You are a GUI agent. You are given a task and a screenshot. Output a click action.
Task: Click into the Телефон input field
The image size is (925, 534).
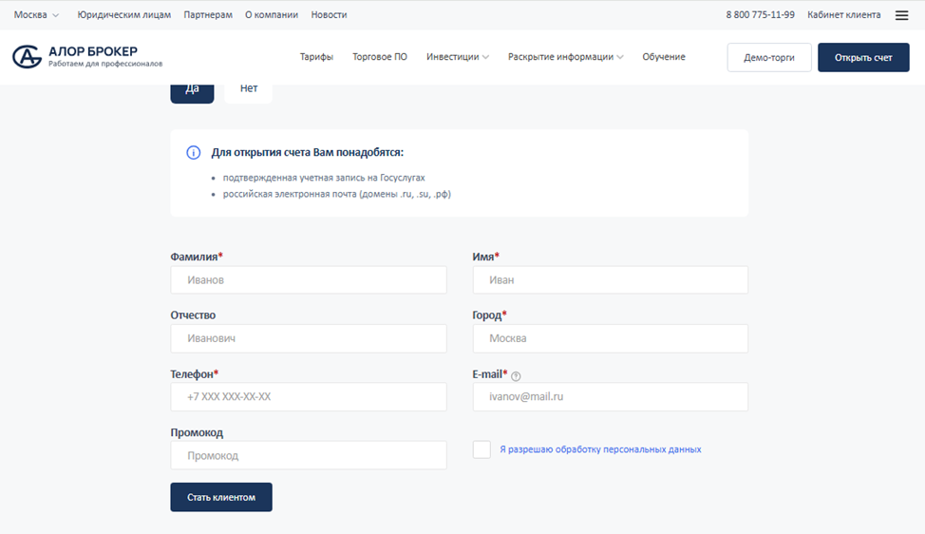click(309, 397)
